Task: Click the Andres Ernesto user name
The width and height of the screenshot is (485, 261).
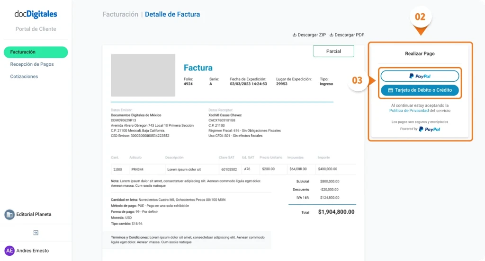Action: pos(33,251)
